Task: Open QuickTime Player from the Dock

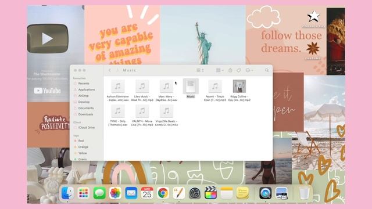Action: 265,193
